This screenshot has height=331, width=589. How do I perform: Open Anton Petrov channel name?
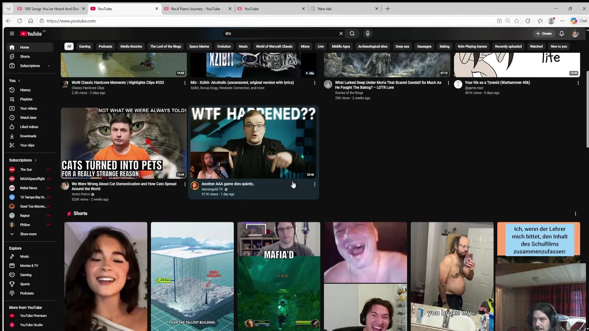click(81, 194)
